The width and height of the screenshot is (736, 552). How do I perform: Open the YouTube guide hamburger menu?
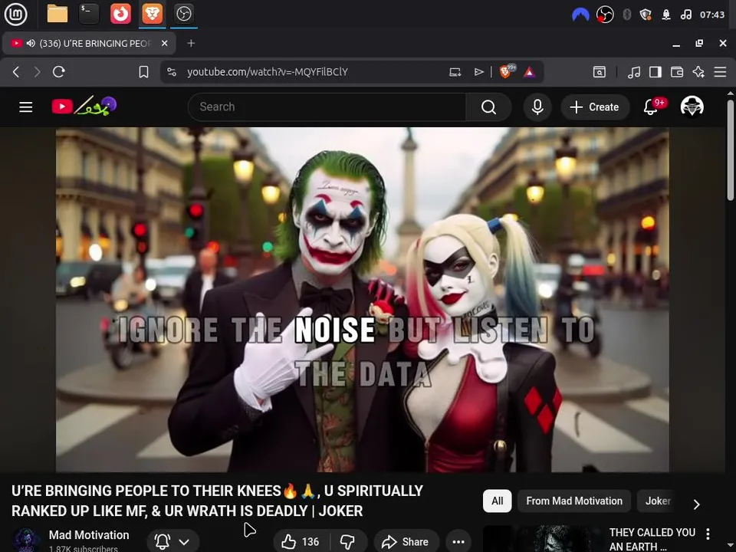pyautogui.click(x=26, y=107)
